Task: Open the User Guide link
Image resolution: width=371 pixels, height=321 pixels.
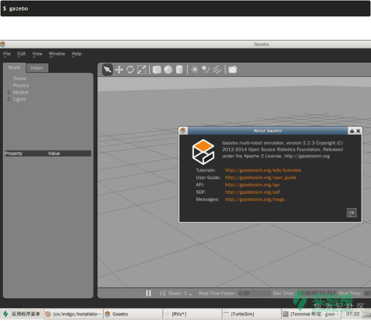Action: pos(261,178)
